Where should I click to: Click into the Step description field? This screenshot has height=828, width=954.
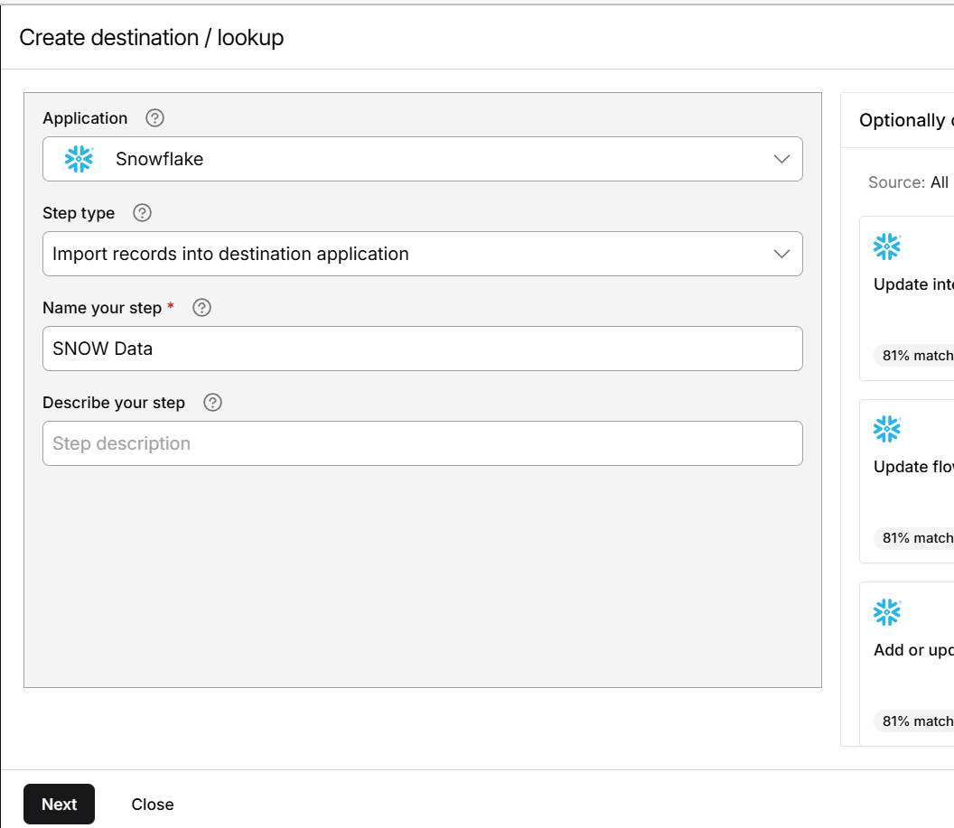422,443
